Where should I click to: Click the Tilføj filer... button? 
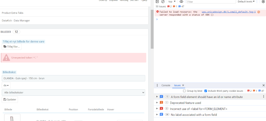point(12,47)
